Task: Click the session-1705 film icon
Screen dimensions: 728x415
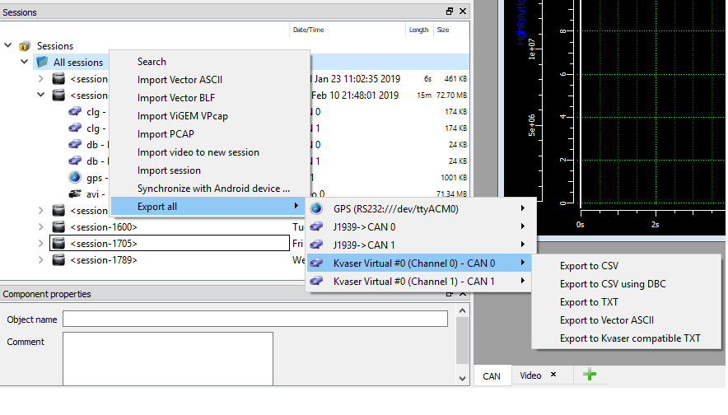Action: [58, 243]
